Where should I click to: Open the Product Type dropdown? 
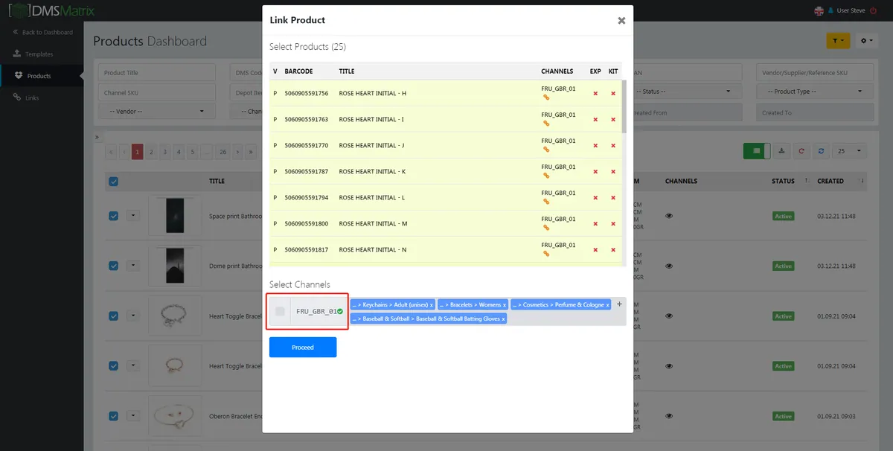pyautogui.click(x=815, y=92)
